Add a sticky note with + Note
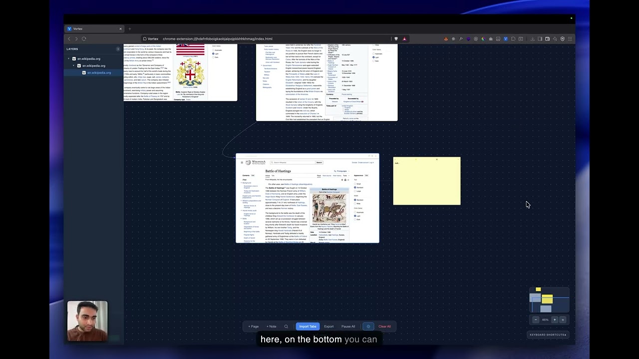This screenshot has width=639, height=359. coord(271,327)
